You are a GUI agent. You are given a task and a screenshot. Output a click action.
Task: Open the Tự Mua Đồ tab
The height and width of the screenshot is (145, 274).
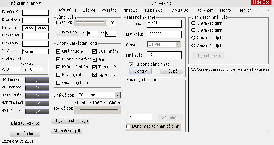pyautogui.click(x=178, y=10)
